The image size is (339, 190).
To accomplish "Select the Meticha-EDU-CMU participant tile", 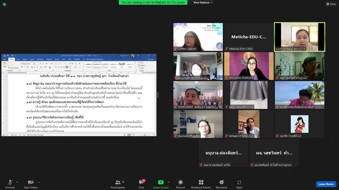I will 249,37.
